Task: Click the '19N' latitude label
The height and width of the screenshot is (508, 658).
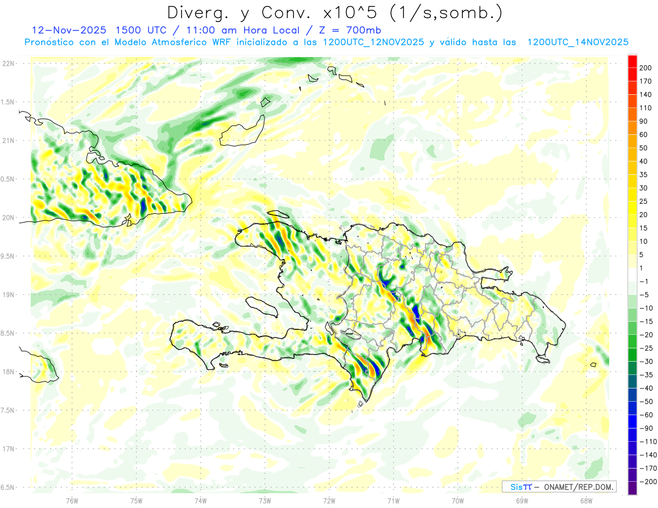Action: pyautogui.click(x=8, y=294)
